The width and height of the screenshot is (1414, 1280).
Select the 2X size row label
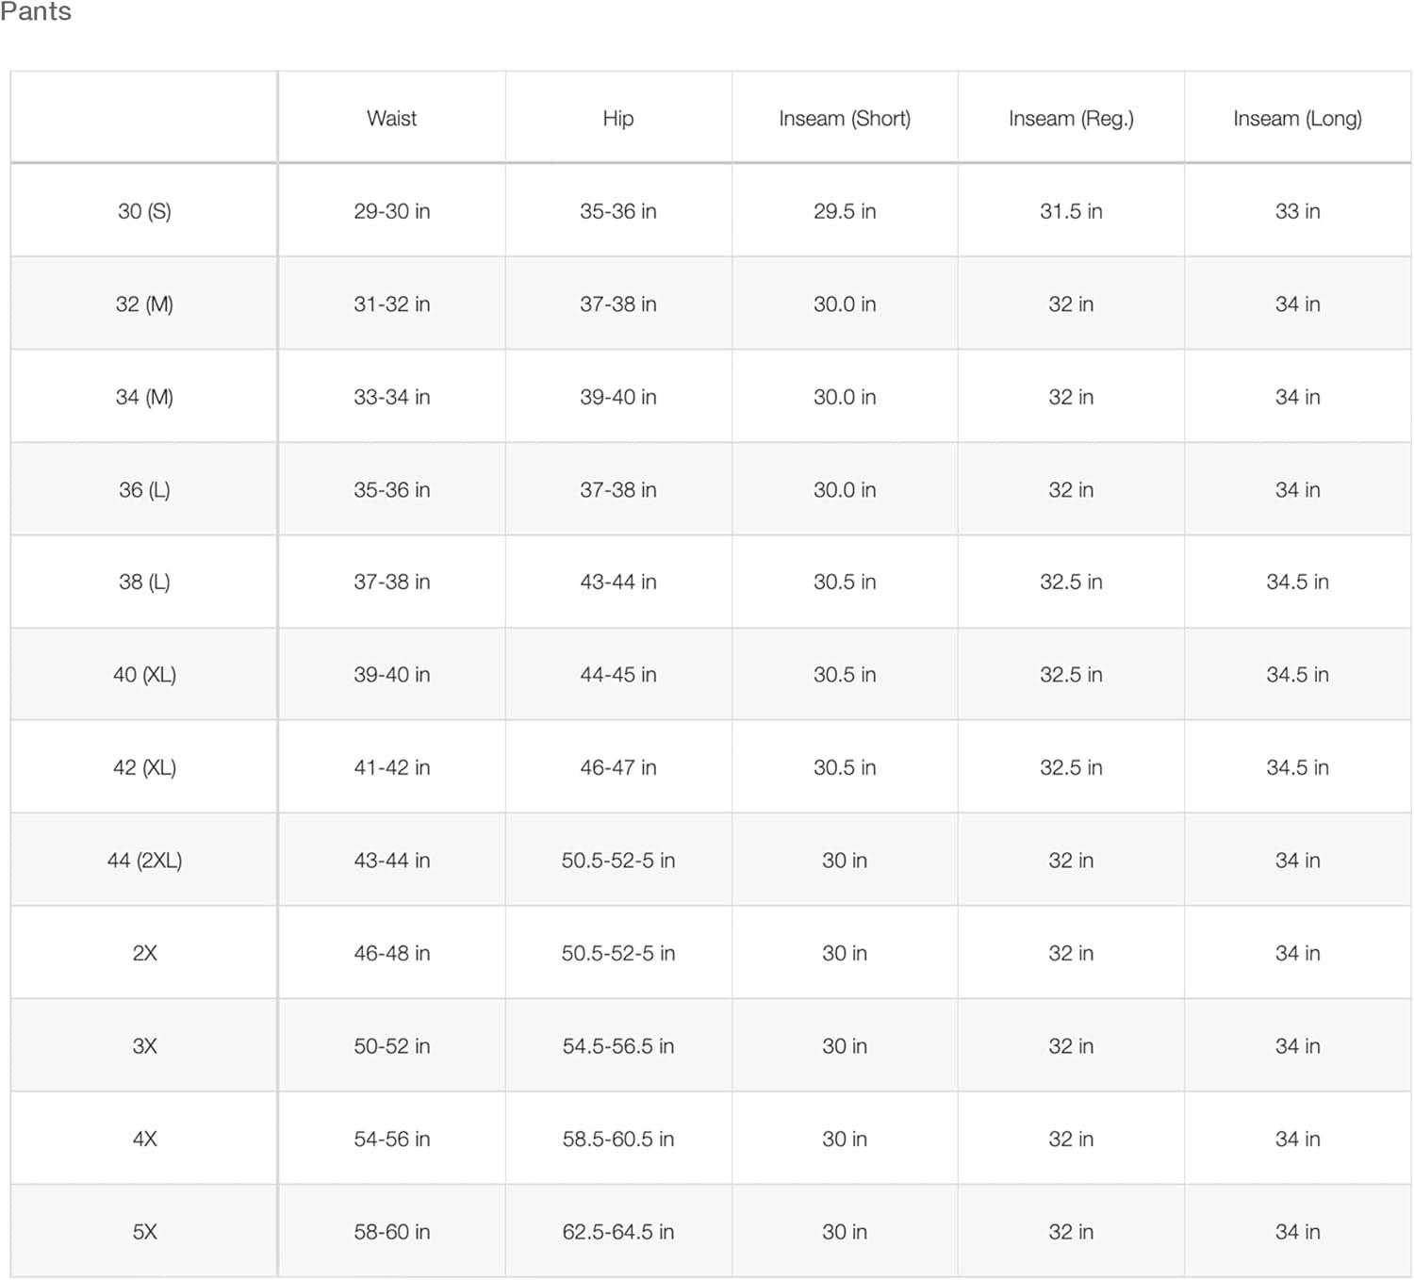(144, 953)
